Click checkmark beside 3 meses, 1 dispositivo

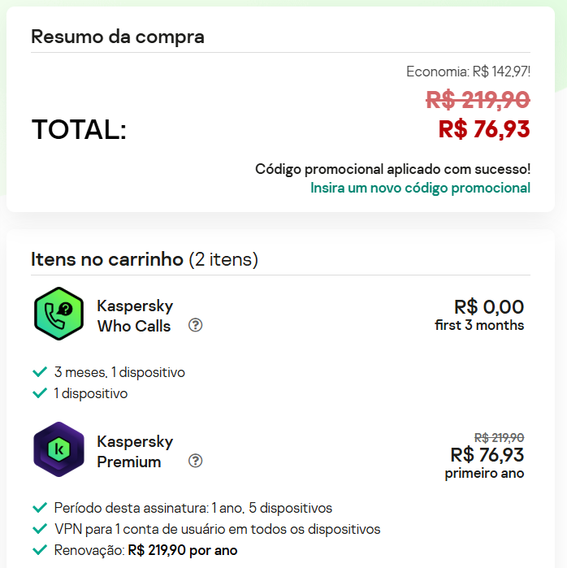tap(40, 372)
